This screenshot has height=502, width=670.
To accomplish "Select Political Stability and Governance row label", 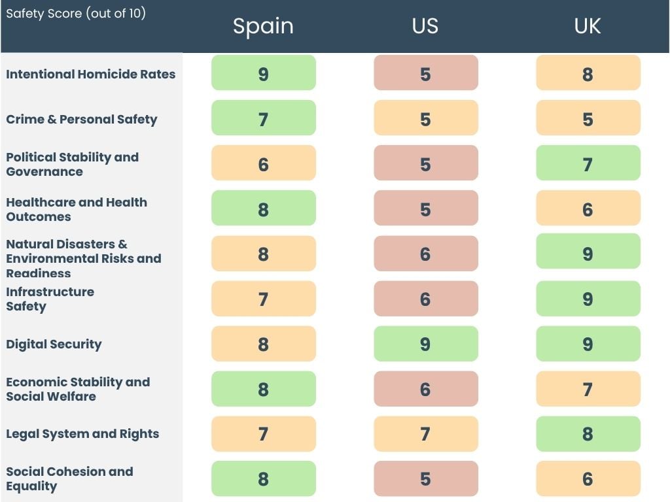I will click(73, 164).
